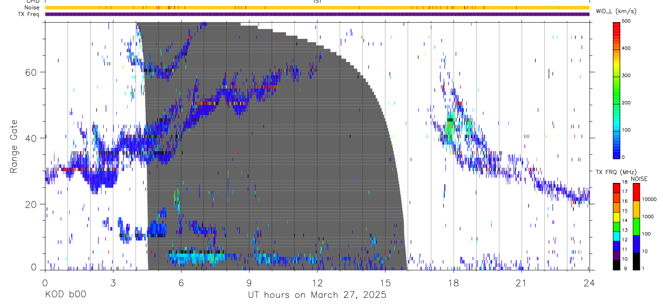Click the 500 label on WID color bar
The width and height of the screenshot is (663, 306).
(627, 21)
